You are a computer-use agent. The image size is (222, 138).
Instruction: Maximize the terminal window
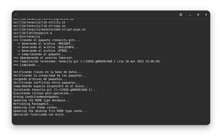198,14
